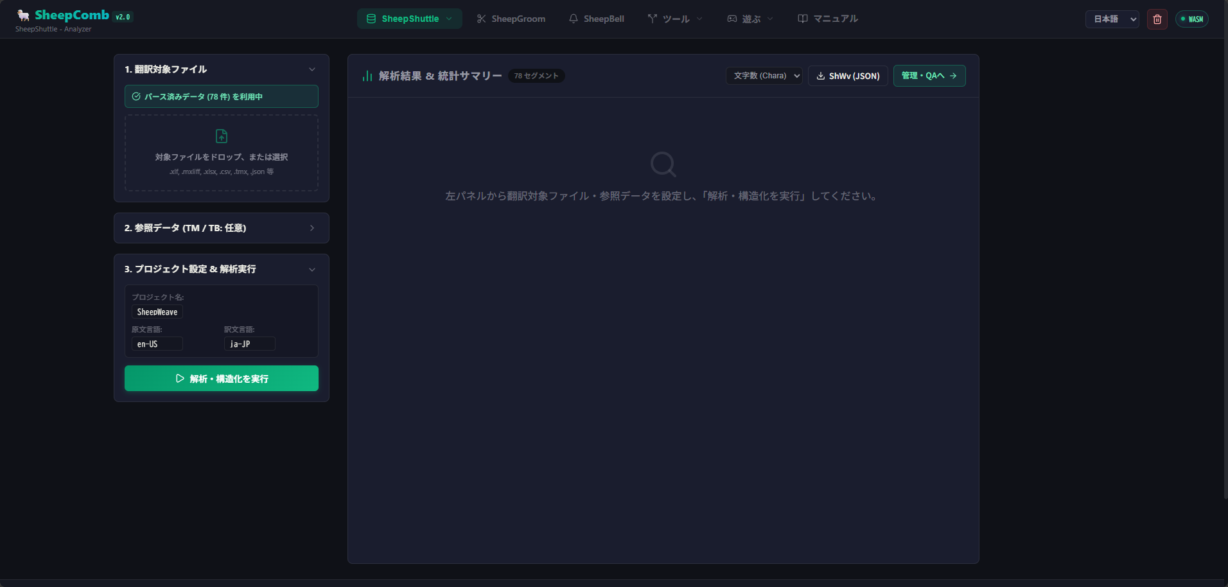Click the 管理・QAへ button
This screenshot has width=1228, height=587.
(x=929, y=76)
